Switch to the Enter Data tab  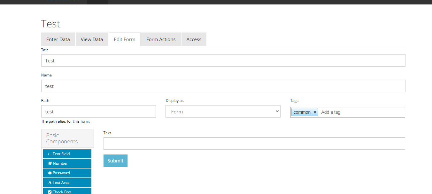pyautogui.click(x=58, y=40)
